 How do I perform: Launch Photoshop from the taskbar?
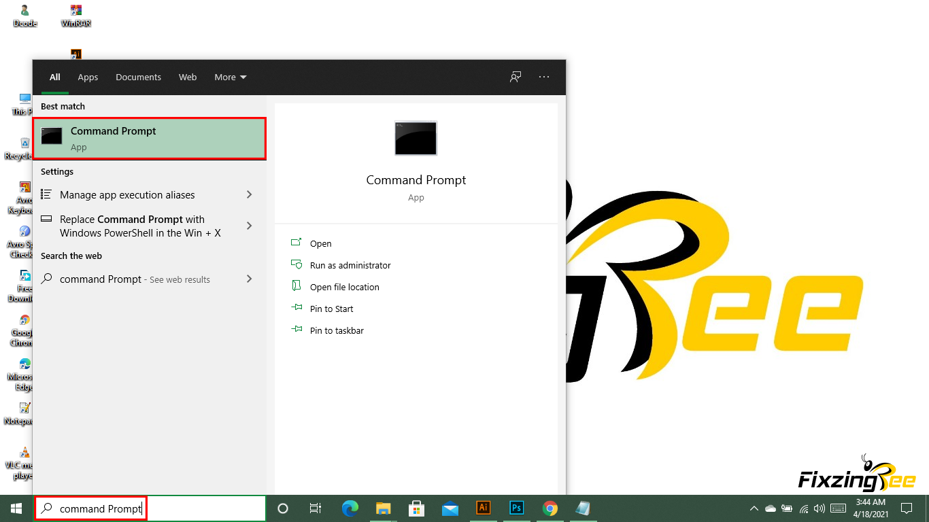pos(517,508)
